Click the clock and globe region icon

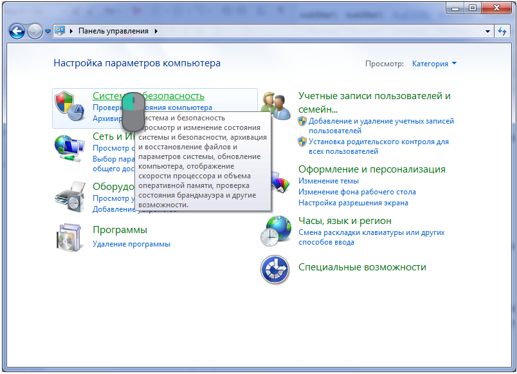click(276, 230)
